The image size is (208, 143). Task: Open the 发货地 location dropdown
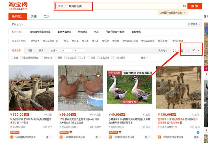click(x=162, y=51)
